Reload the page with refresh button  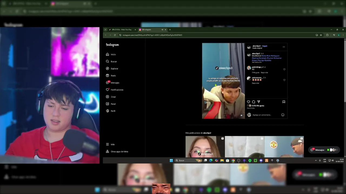tap(115, 35)
